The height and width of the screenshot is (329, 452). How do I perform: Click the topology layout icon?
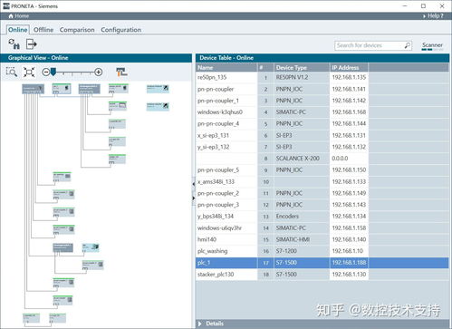(x=121, y=72)
